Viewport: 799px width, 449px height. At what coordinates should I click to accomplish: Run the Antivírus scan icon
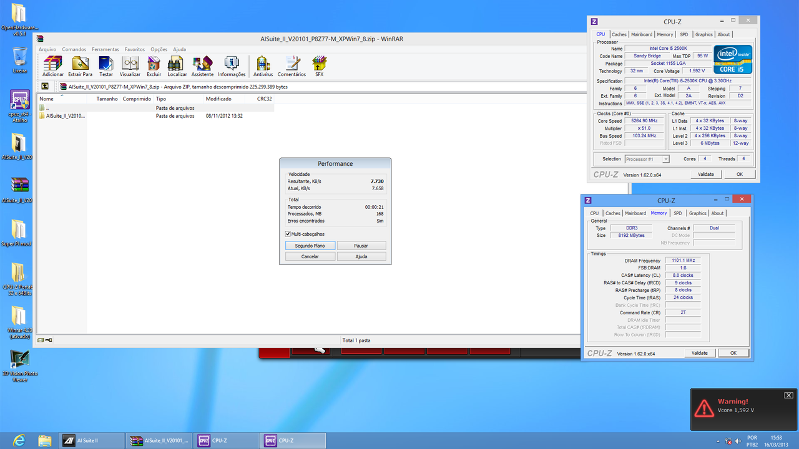pyautogui.click(x=263, y=66)
